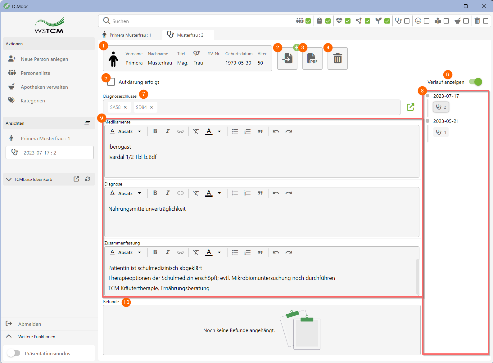Remove the SA58 diagnosis tag

click(x=125, y=107)
